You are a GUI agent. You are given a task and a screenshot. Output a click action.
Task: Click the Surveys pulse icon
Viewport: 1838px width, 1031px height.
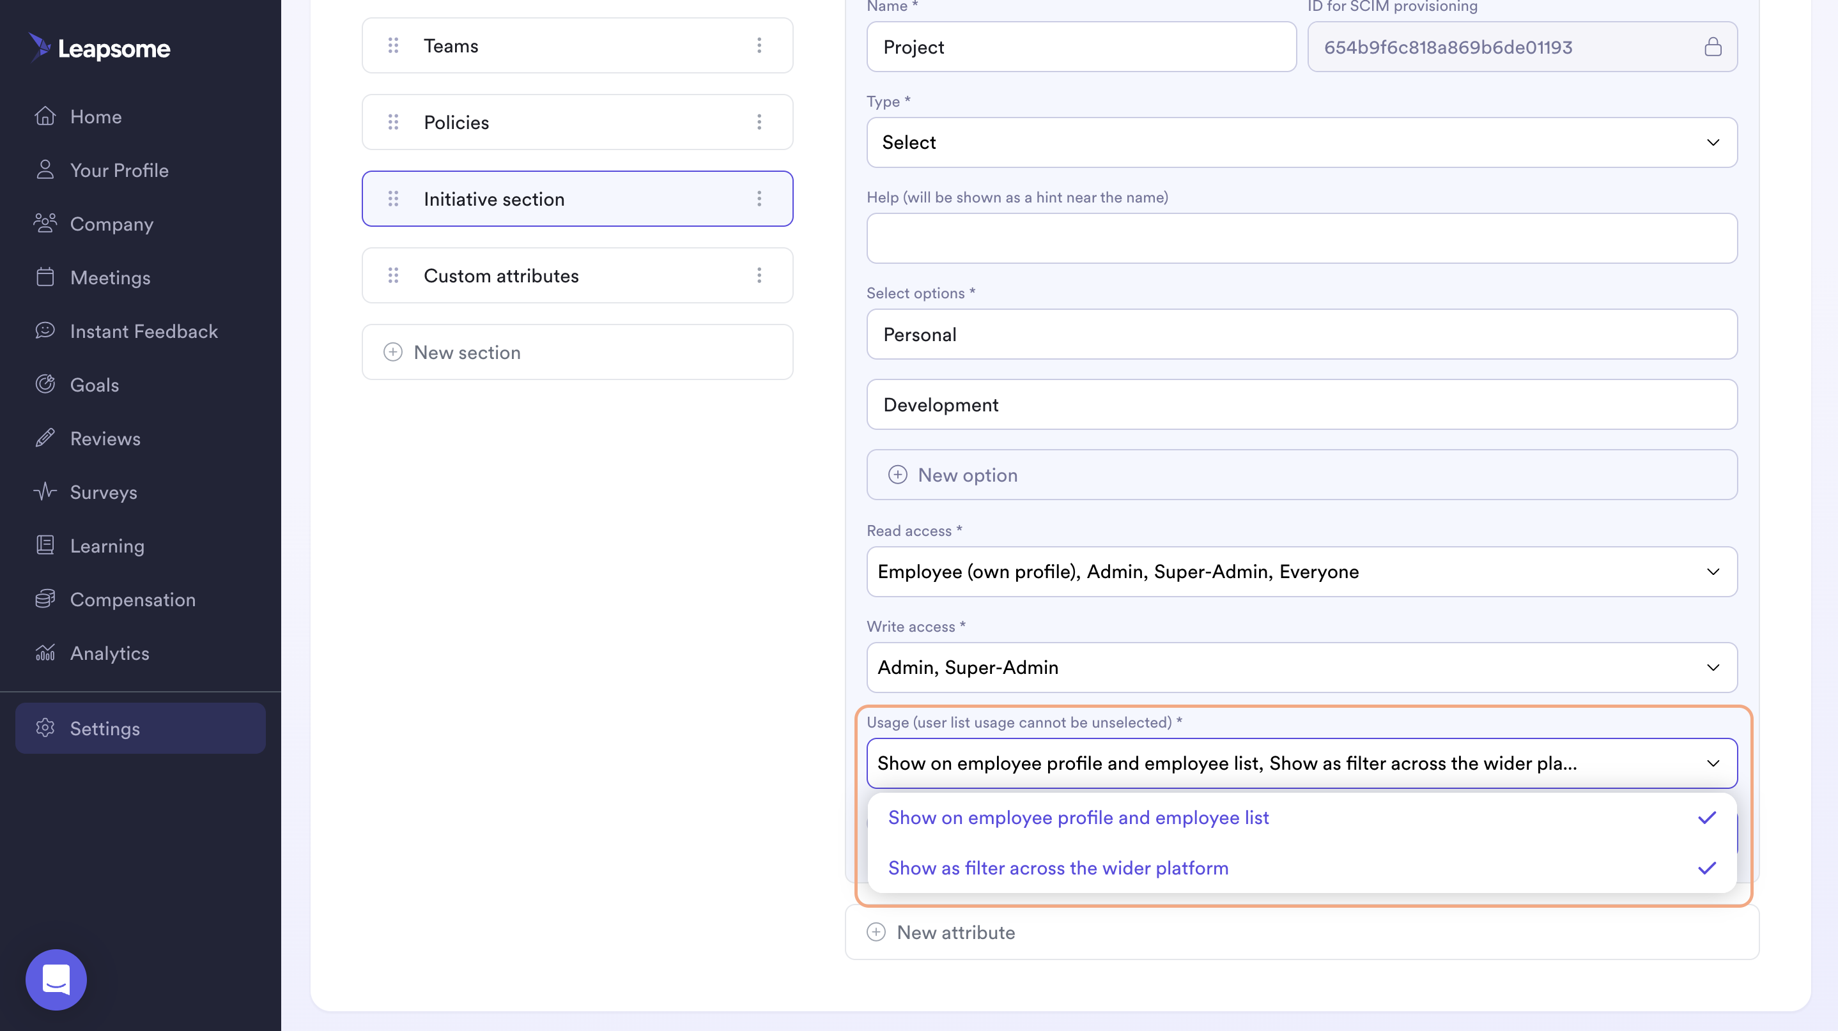[45, 491]
